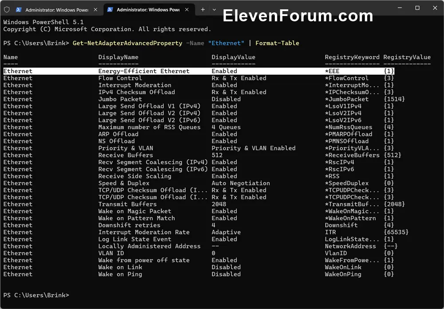Click the "Ethernet" string argument in command
The image size is (444, 309).
coord(226,43)
